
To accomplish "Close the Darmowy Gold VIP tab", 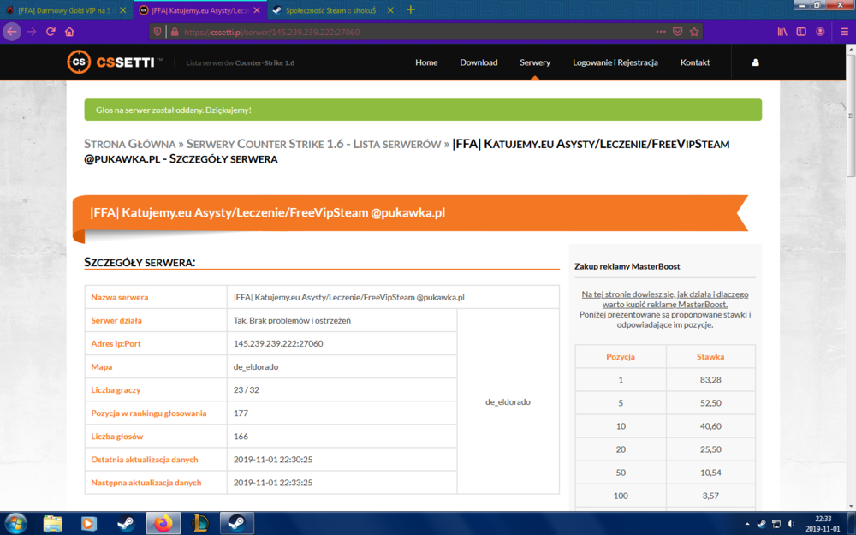I will [x=122, y=10].
